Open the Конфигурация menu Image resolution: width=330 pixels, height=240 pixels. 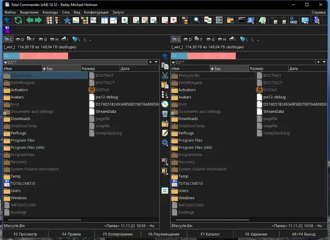pos(96,12)
